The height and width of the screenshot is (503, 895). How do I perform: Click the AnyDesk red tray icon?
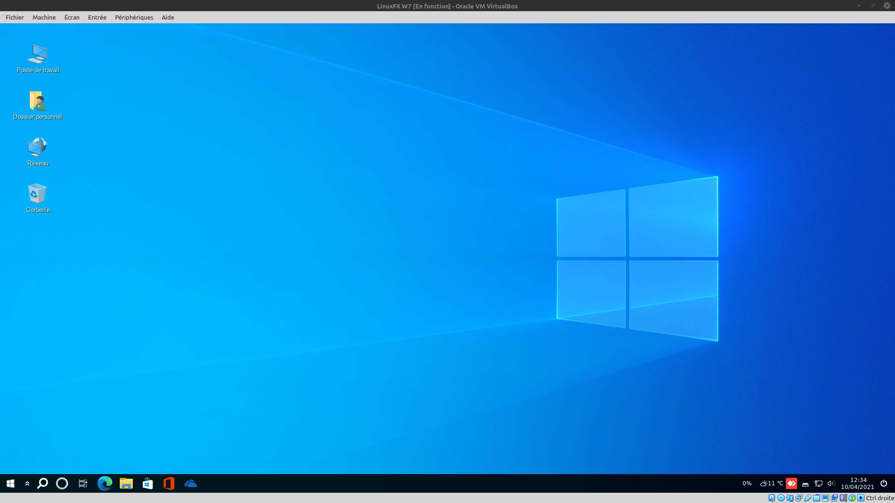coord(791,483)
